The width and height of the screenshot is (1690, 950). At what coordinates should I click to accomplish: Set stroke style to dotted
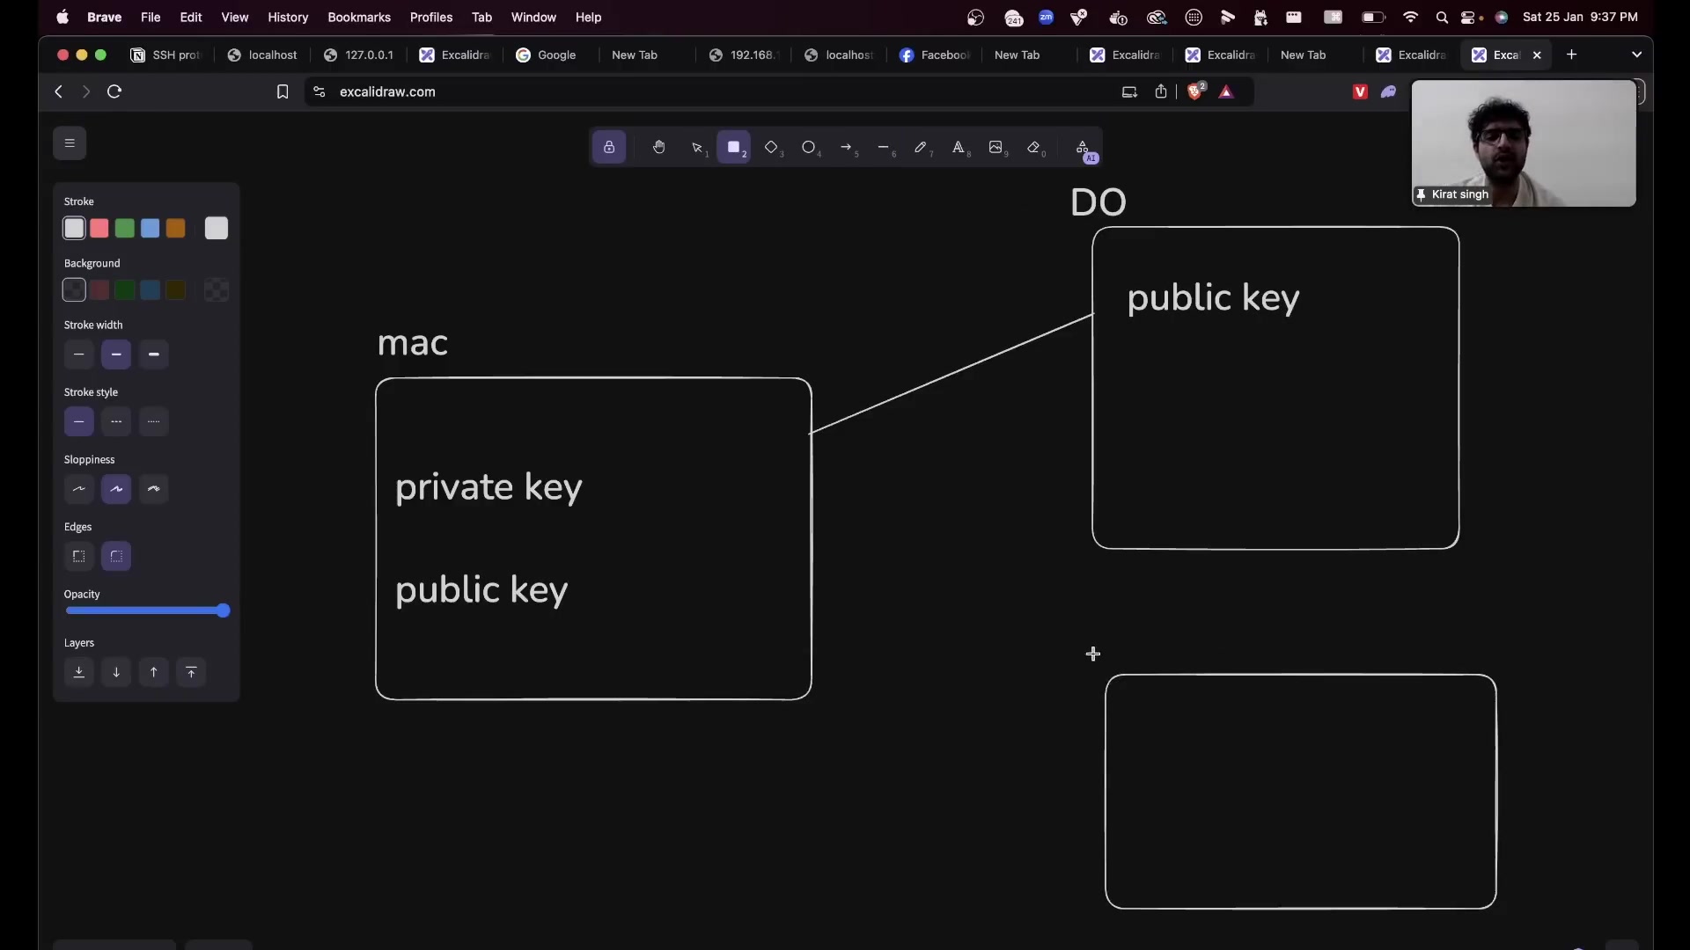point(154,422)
